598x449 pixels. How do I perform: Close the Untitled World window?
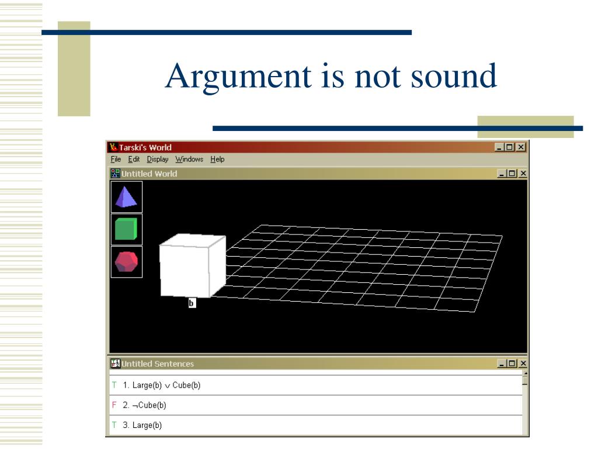click(523, 174)
